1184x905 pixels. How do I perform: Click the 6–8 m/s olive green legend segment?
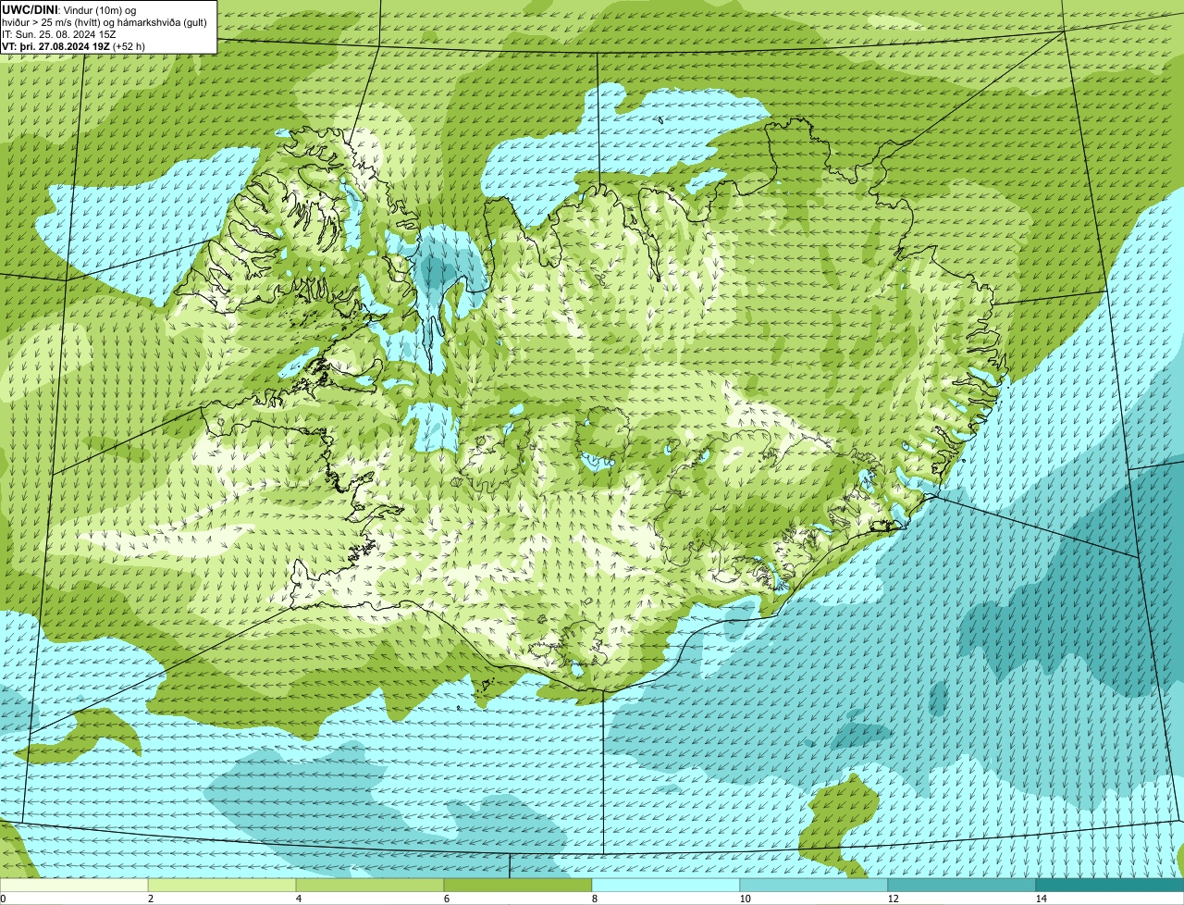click(518, 885)
